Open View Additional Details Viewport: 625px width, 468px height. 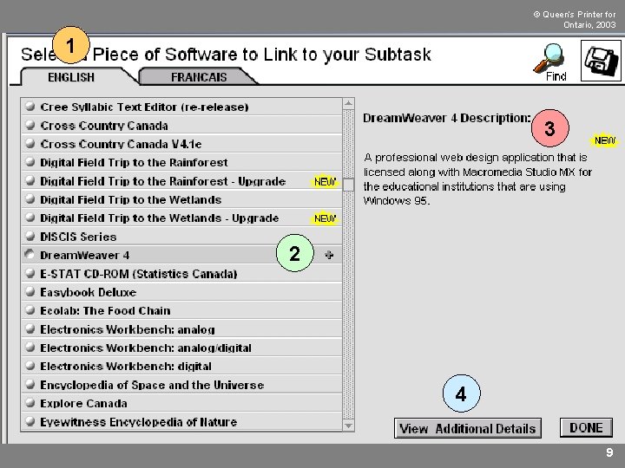pyautogui.click(x=468, y=429)
